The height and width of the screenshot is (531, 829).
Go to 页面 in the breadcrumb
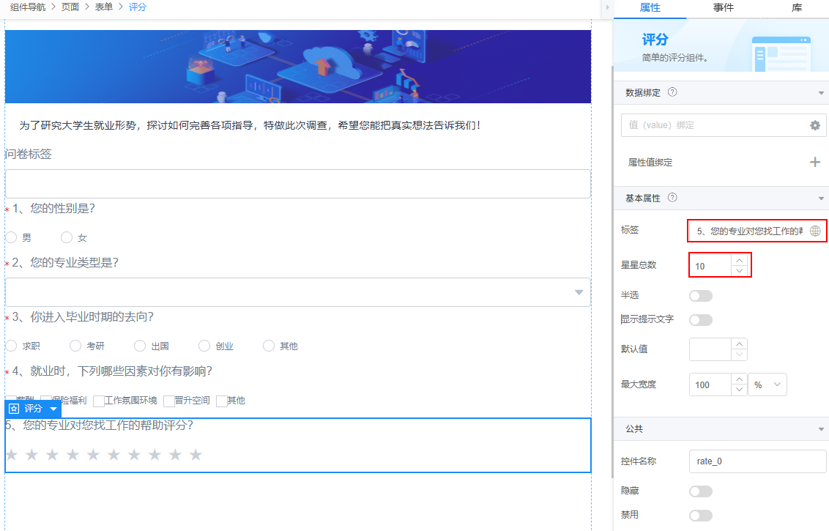(70, 7)
